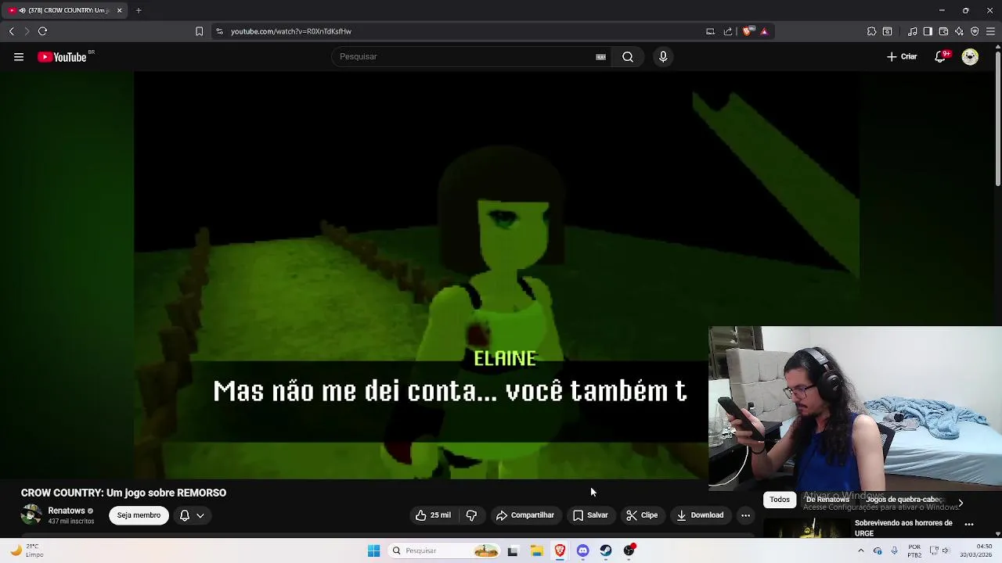Open YouTube notifications bell
This screenshot has width=1002, height=563.
(940, 56)
